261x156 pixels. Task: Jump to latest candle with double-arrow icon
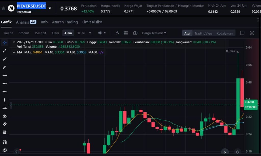point(237,152)
